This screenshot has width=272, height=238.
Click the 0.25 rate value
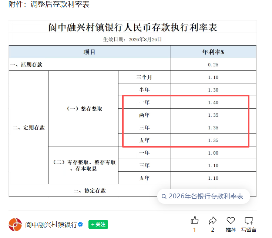(213, 65)
